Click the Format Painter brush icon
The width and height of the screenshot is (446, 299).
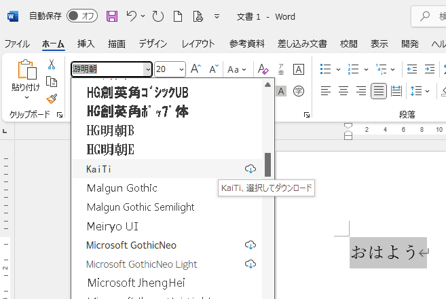(52, 99)
